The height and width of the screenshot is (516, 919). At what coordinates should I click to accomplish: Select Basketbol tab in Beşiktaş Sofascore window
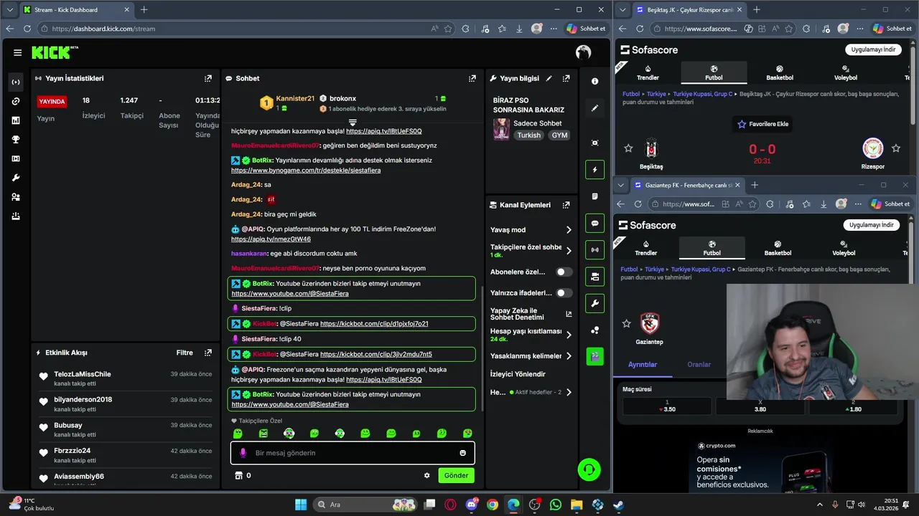point(780,72)
